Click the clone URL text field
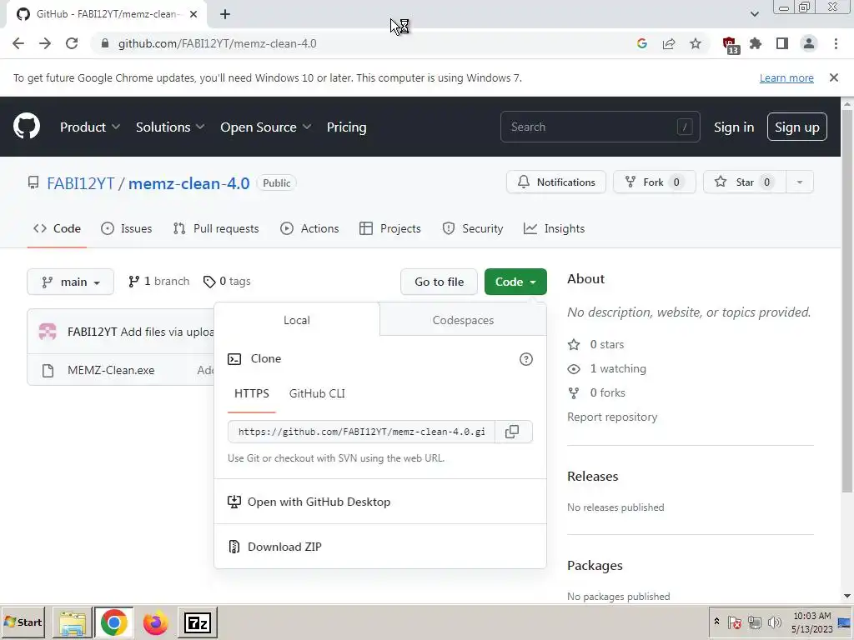The width and height of the screenshot is (854, 640). pyautogui.click(x=362, y=432)
